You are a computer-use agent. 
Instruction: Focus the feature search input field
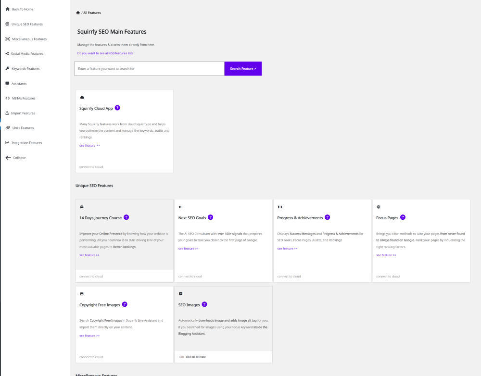click(150, 69)
